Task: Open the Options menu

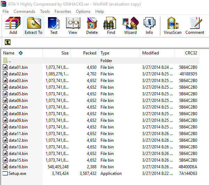Action: click(83, 12)
